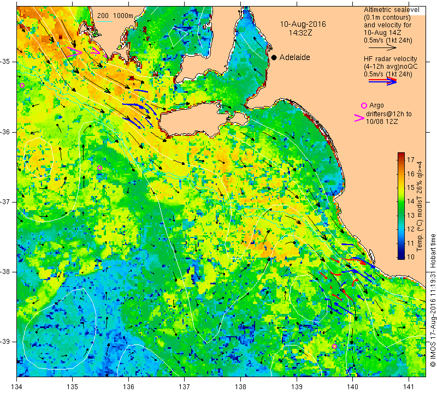437x393 pixels.
Task: Click the 'Argo' legend label
Action: tap(376, 105)
